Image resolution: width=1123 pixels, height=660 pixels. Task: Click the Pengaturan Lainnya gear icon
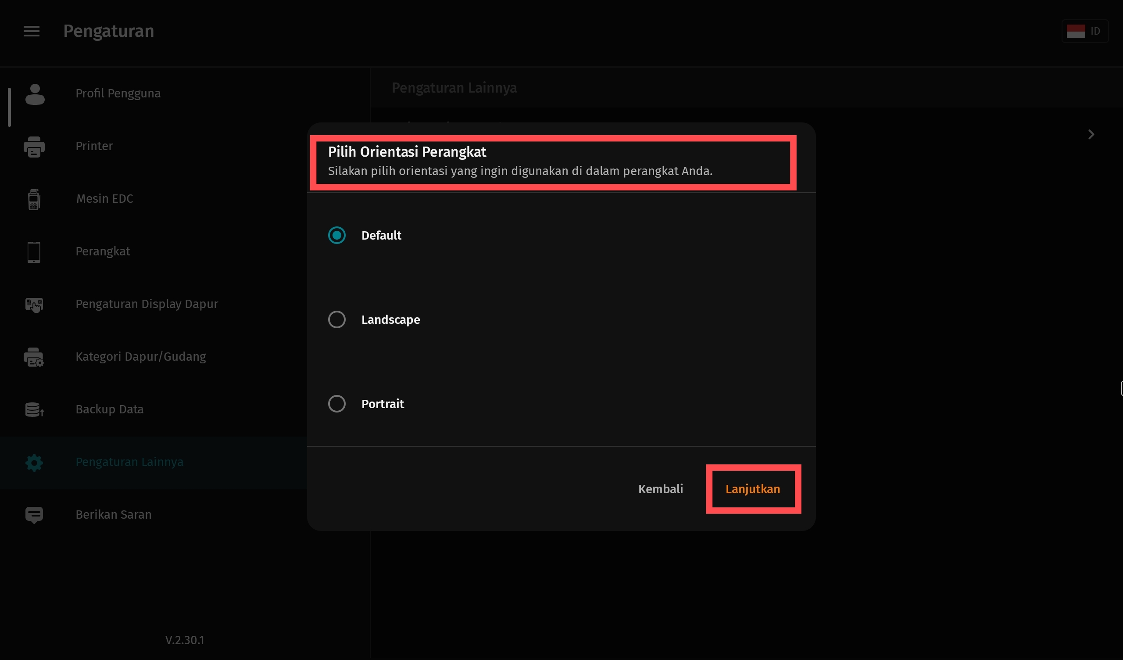[34, 463]
